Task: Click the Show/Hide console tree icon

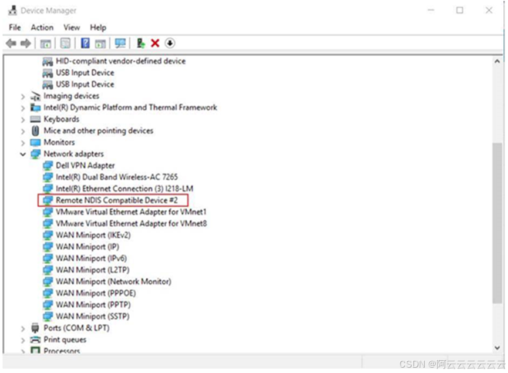Action: [45, 43]
